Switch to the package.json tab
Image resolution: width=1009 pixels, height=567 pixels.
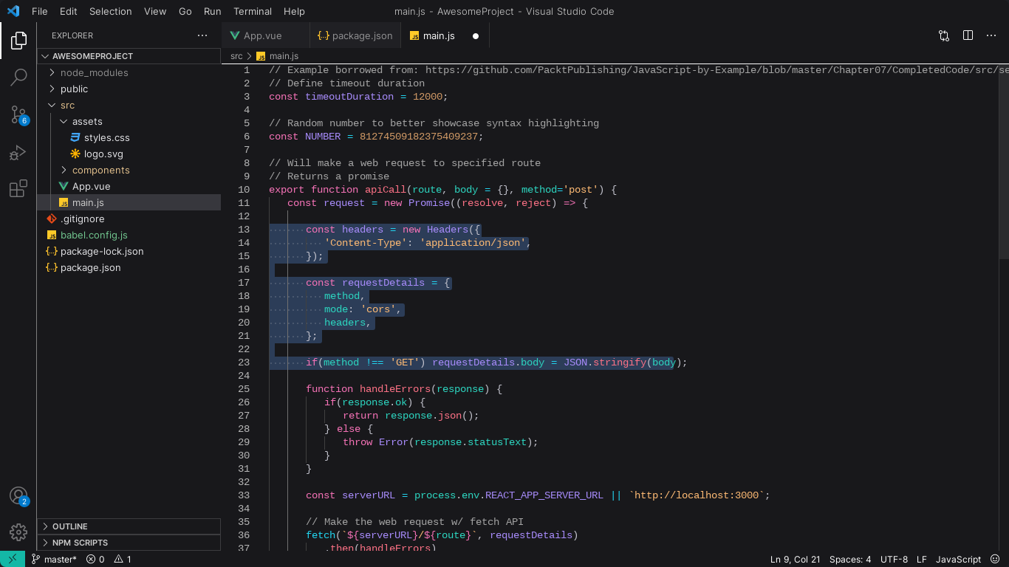pyautogui.click(x=355, y=35)
